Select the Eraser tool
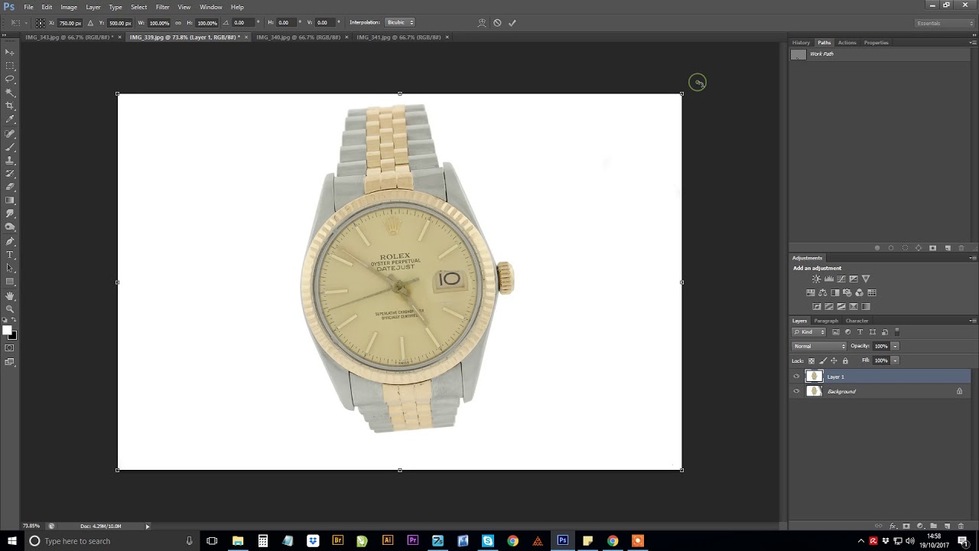The width and height of the screenshot is (979, 551). click(x=10, y=187)
